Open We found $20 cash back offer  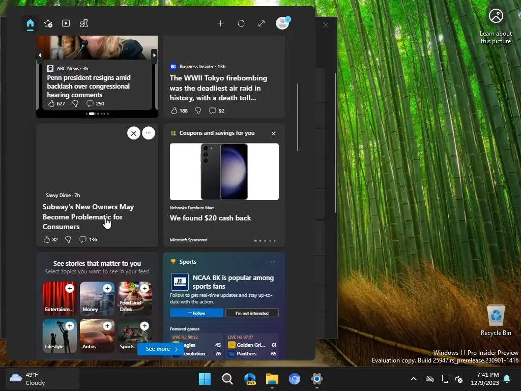pos(210,218)
